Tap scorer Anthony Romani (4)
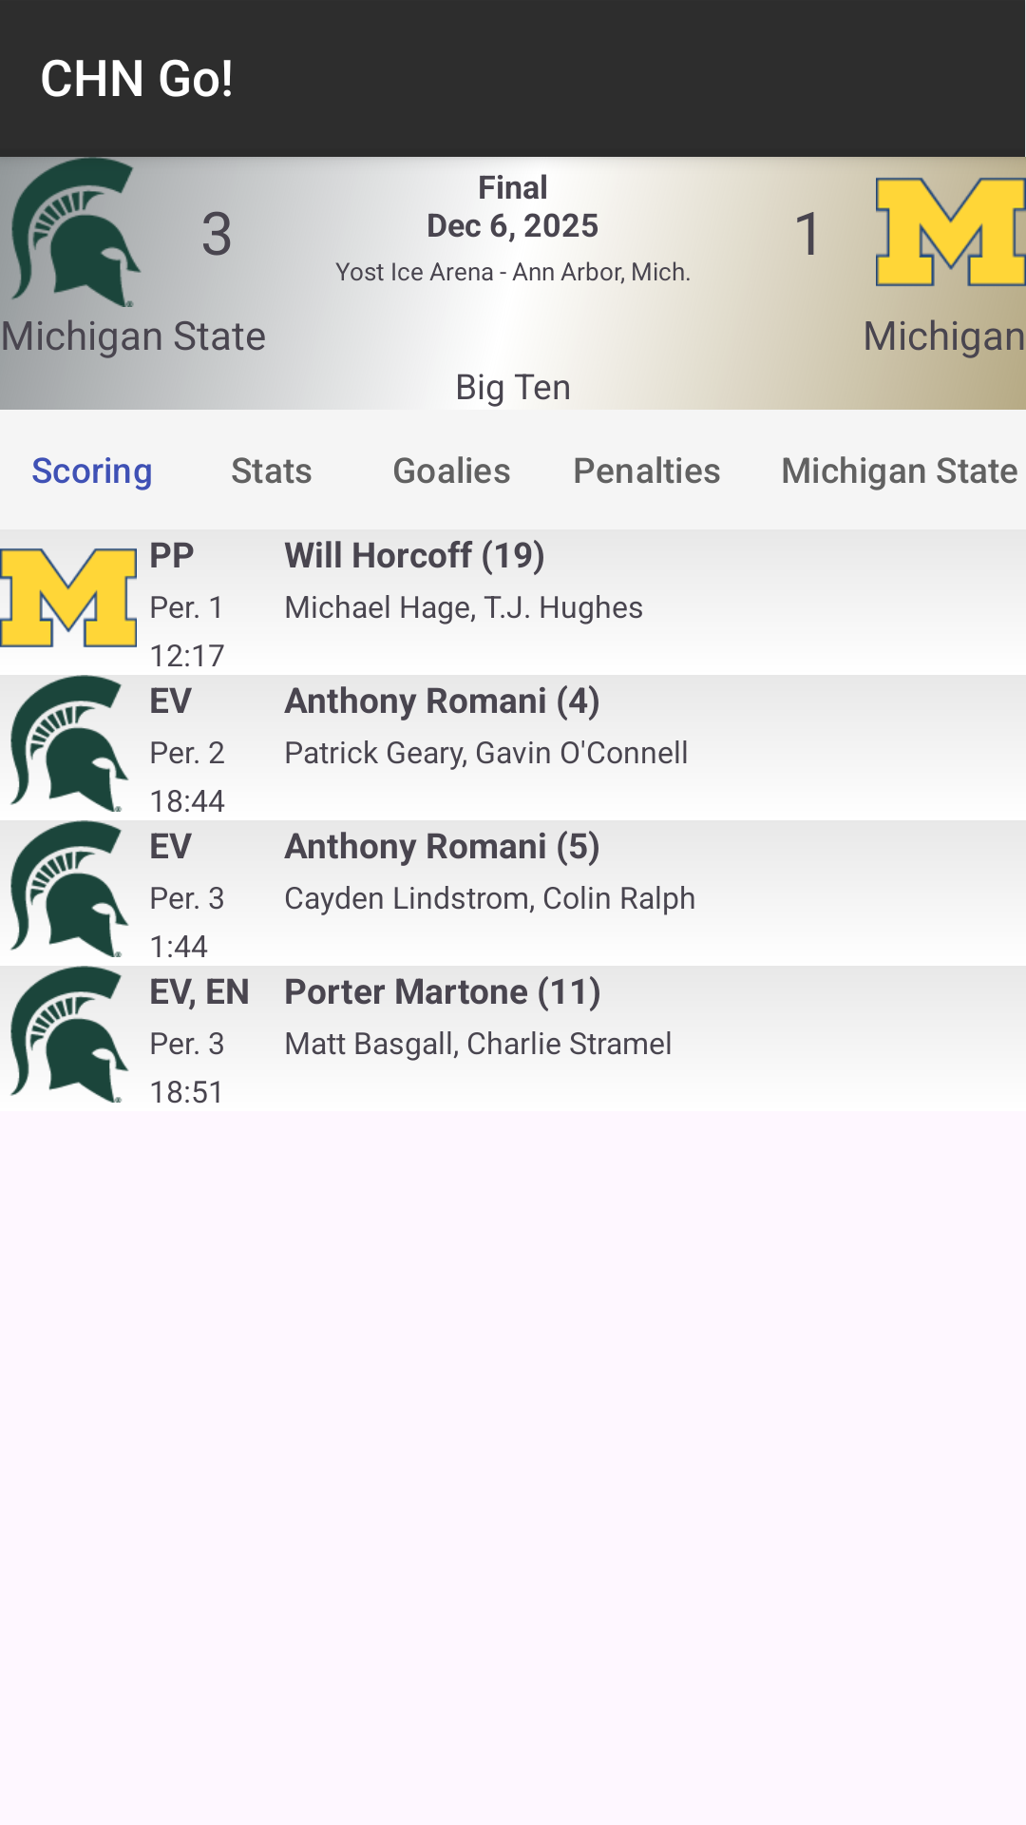Screen dimensions: 1026x1825 pyautogui.click(x=442, y=701)
